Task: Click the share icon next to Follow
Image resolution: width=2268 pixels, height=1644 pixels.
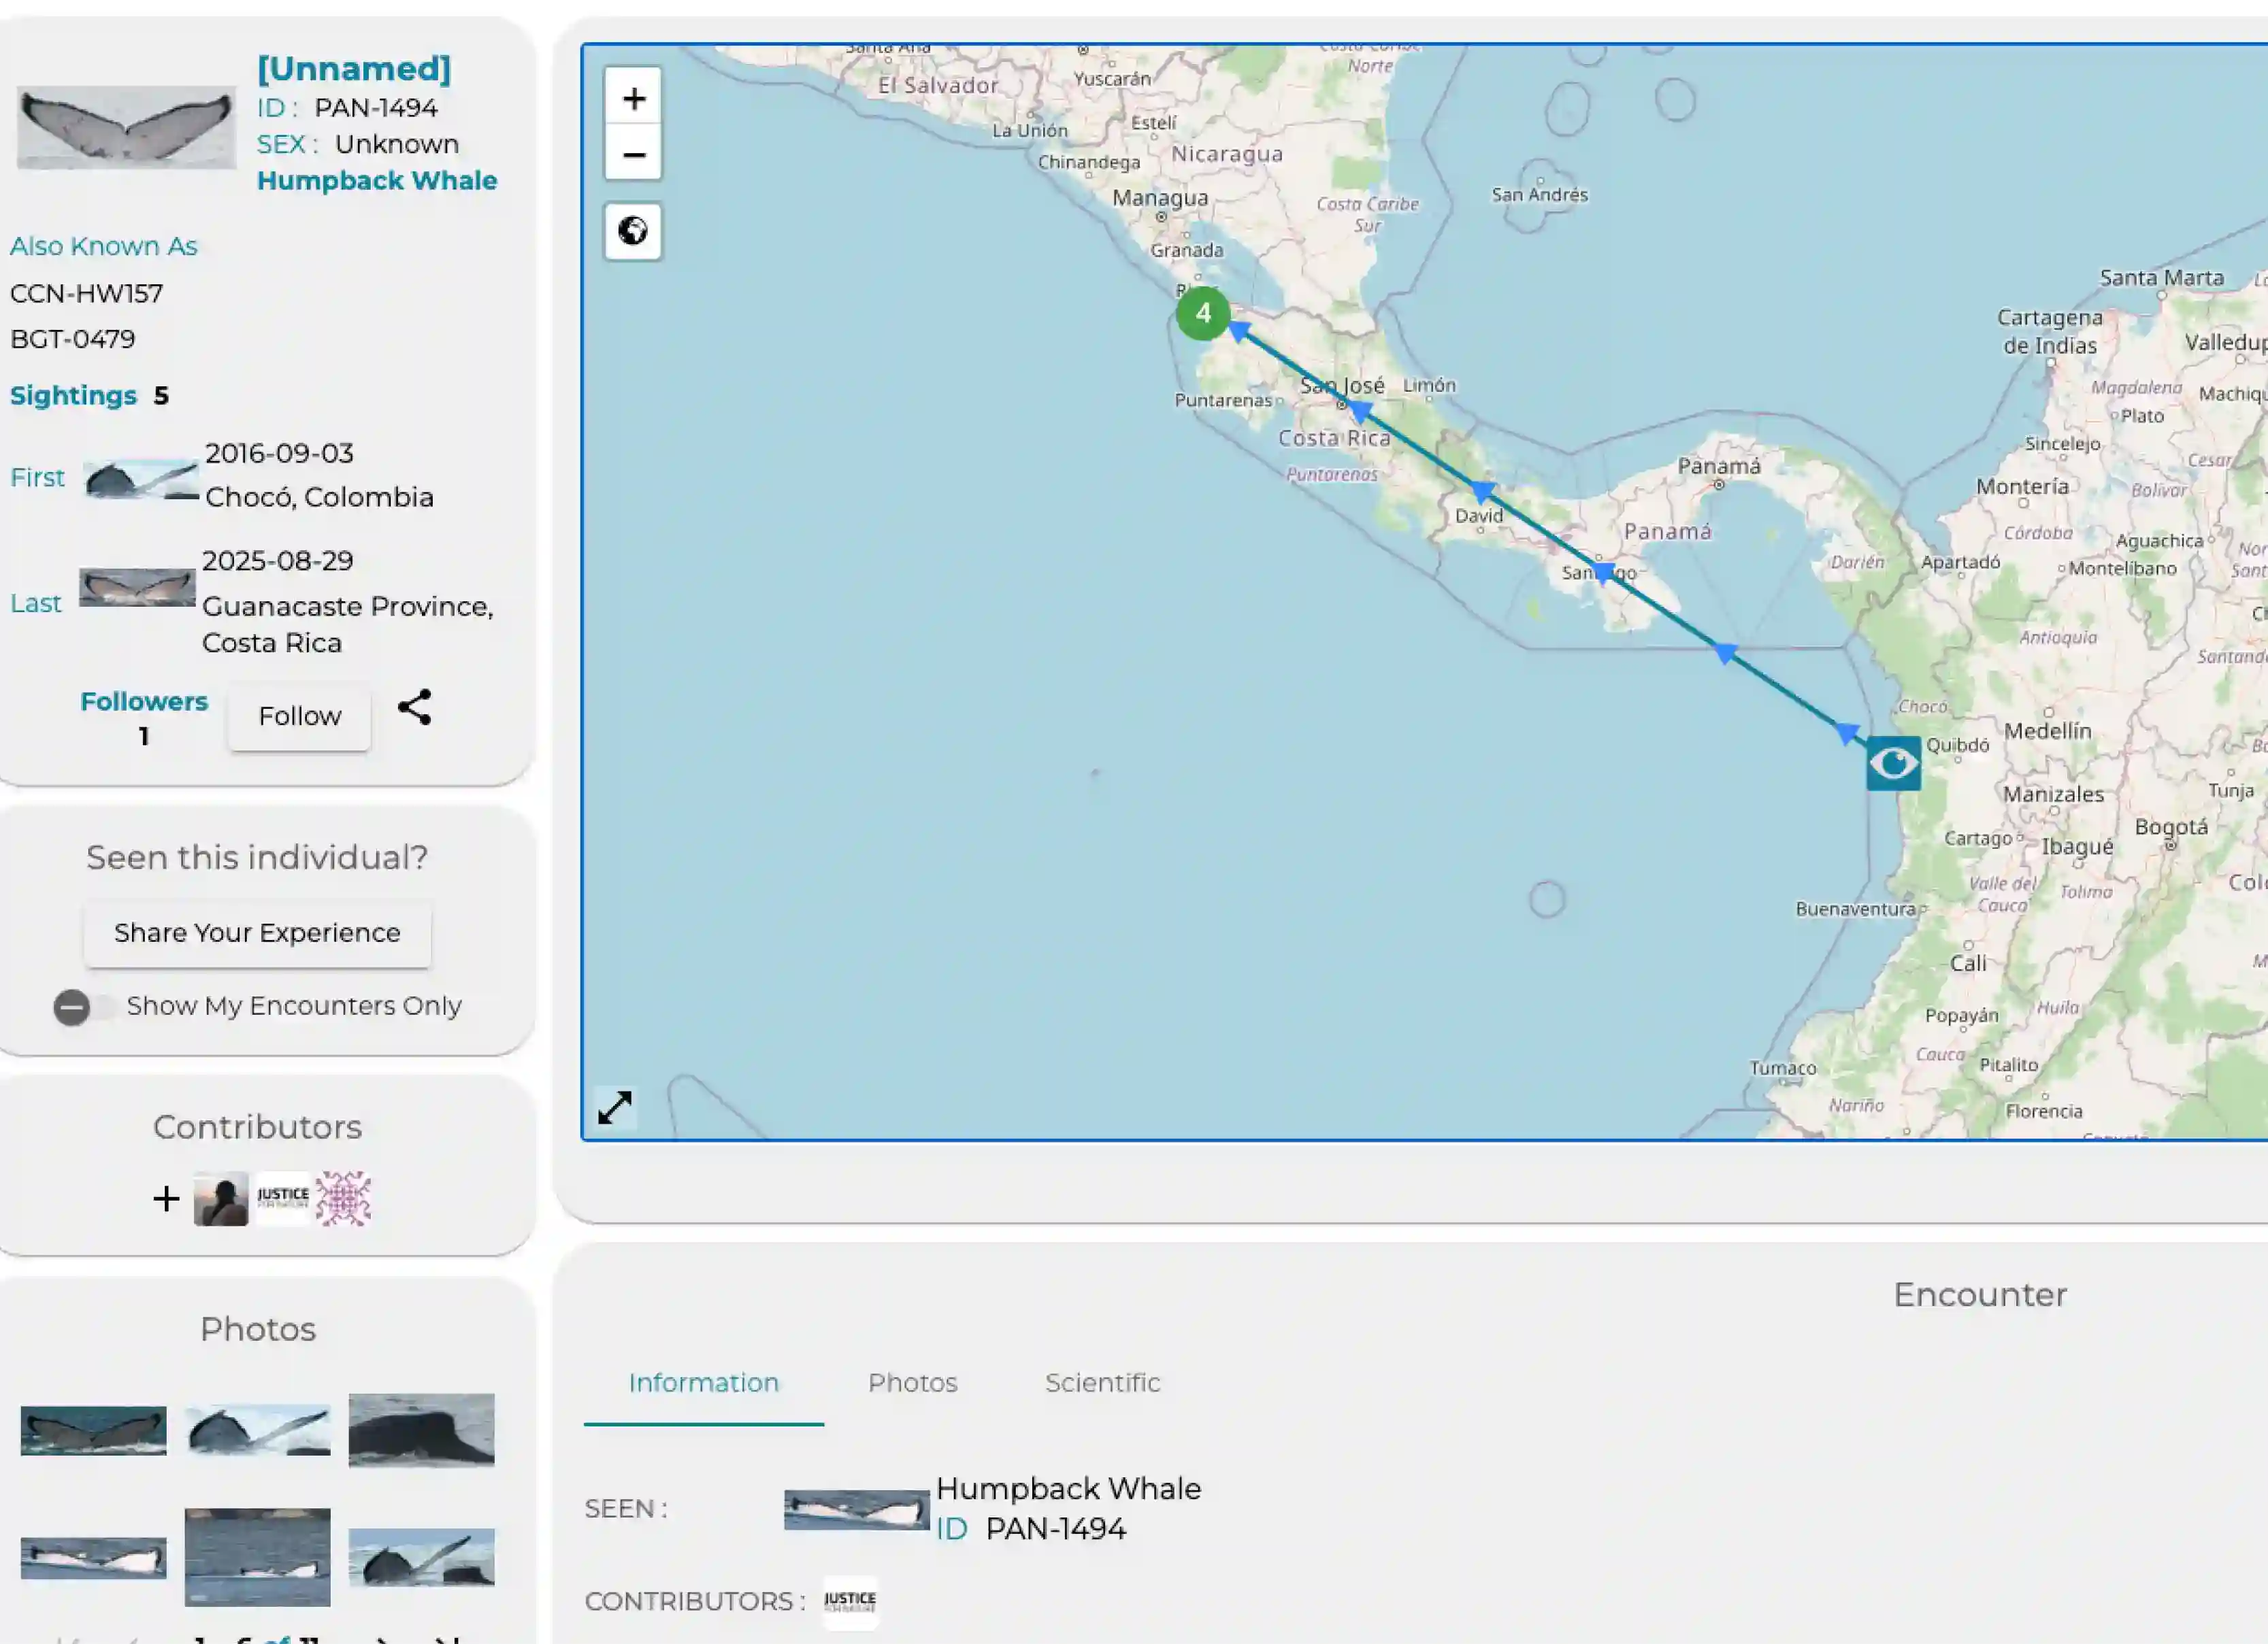Action: [x=414, y=707]
